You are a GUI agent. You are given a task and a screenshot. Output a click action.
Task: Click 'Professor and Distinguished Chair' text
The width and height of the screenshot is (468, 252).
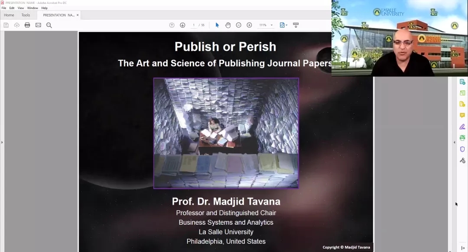(x=226, y=213)
